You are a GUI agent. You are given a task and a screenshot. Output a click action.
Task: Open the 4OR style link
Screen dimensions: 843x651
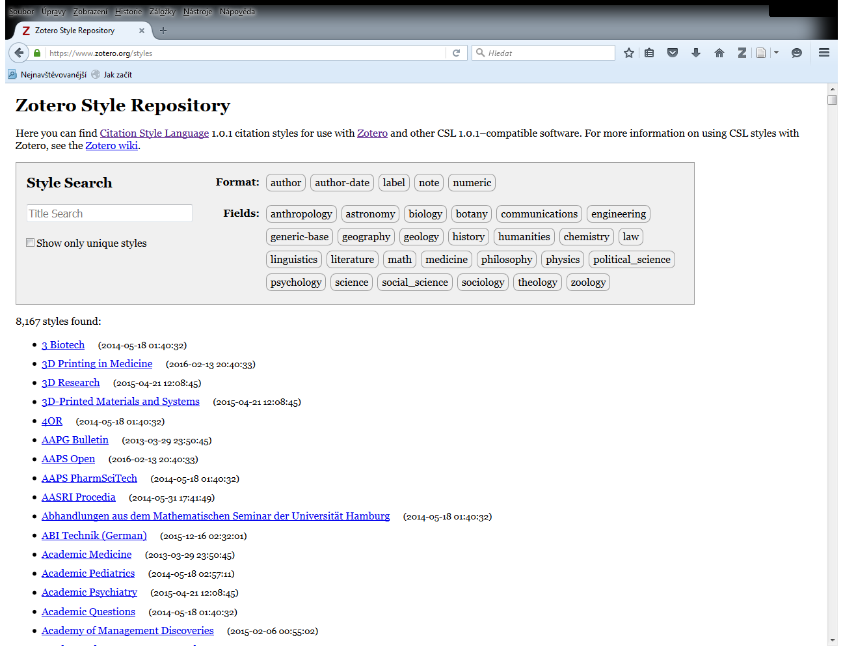click(52, 421)
